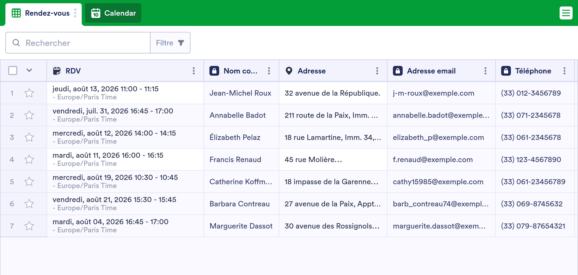Click the Calendar tab icon
This screenshot has width=578, height=275.
[96, 13]
